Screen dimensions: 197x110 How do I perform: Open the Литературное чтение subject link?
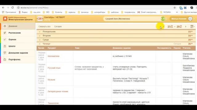(x=58, y=91)
